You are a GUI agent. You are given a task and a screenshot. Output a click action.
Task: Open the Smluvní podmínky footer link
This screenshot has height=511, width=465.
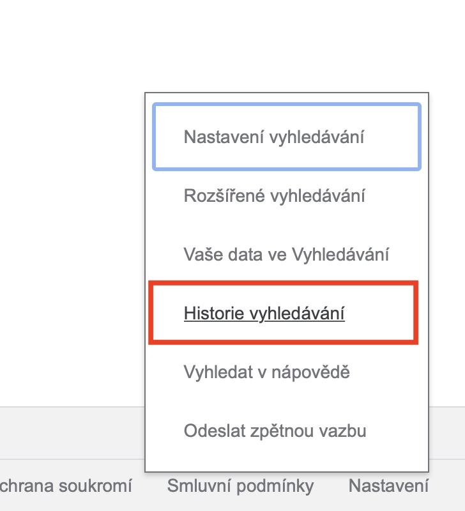coord(240,486)
